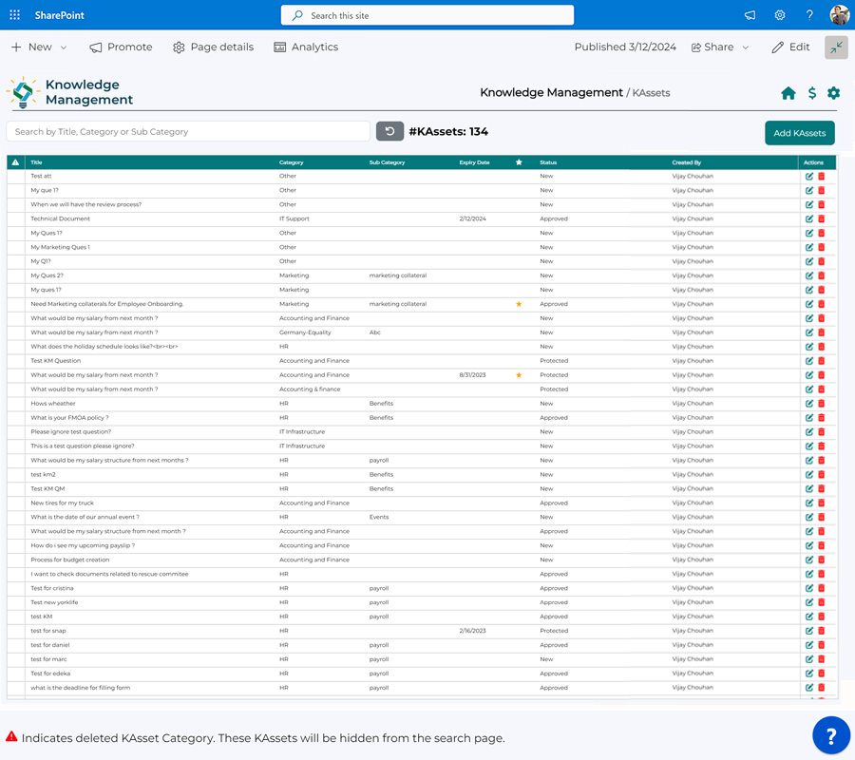Open the Knowledge Management settings gear icon
This screenshot has width=855, height=760.
click(834, 93)
